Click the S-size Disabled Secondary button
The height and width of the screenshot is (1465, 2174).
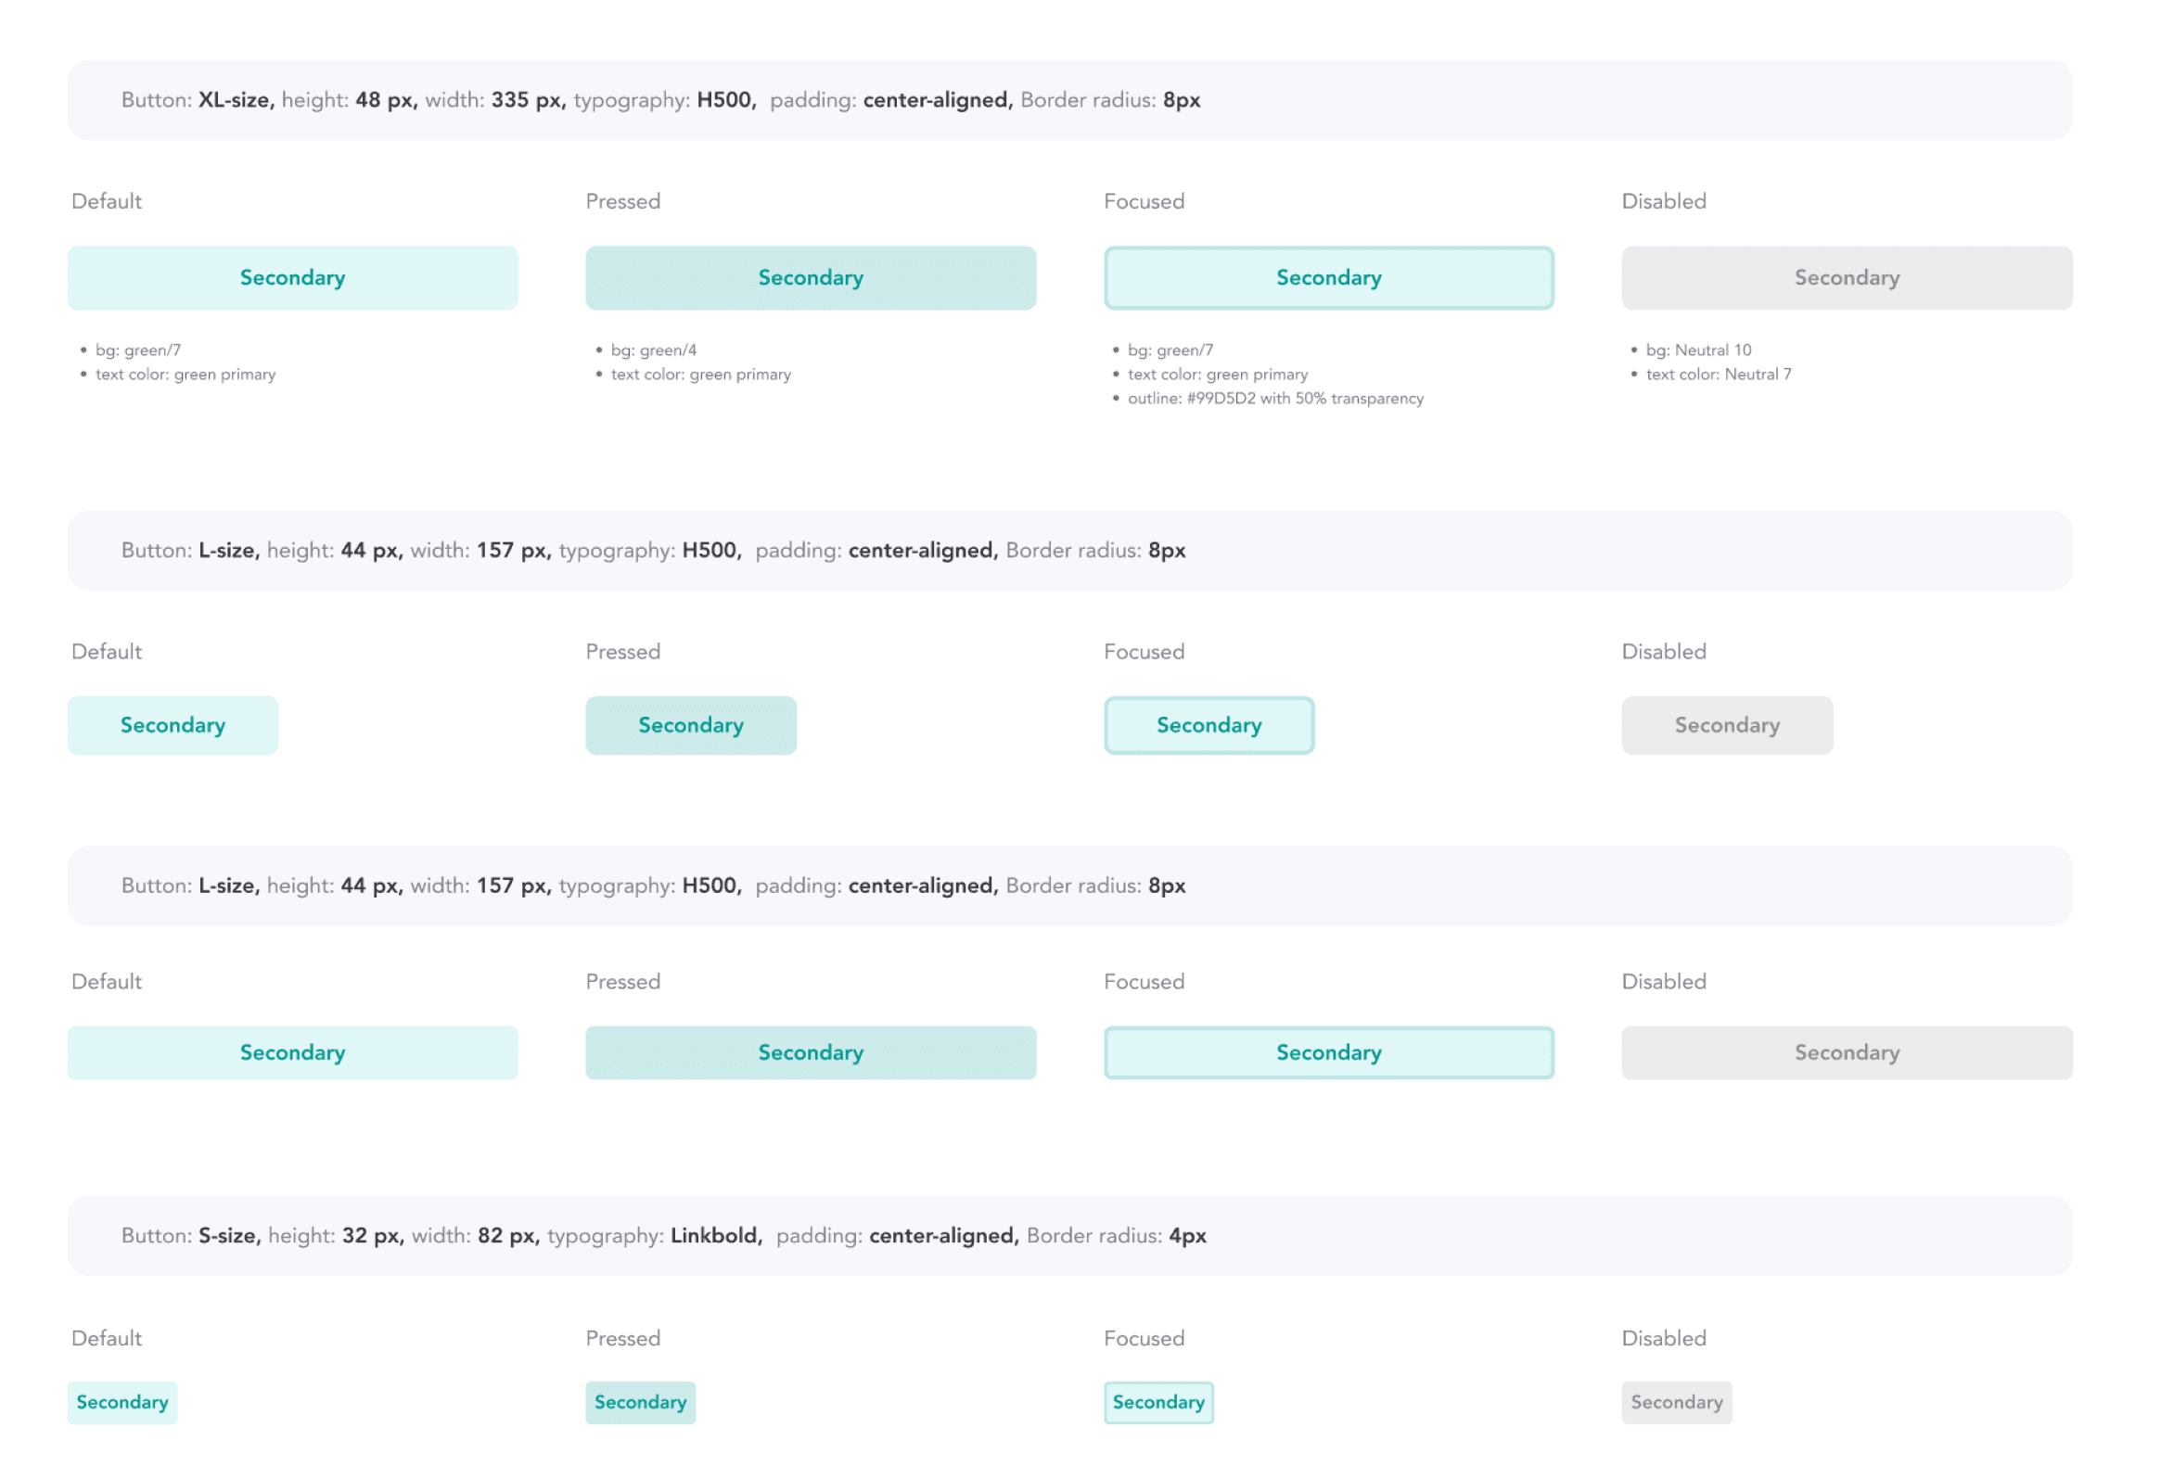click(1676, 1401)
